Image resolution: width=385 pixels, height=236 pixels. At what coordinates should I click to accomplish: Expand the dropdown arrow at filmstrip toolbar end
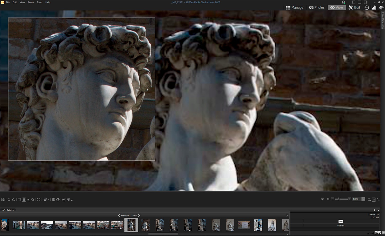[x=72, y=200]
